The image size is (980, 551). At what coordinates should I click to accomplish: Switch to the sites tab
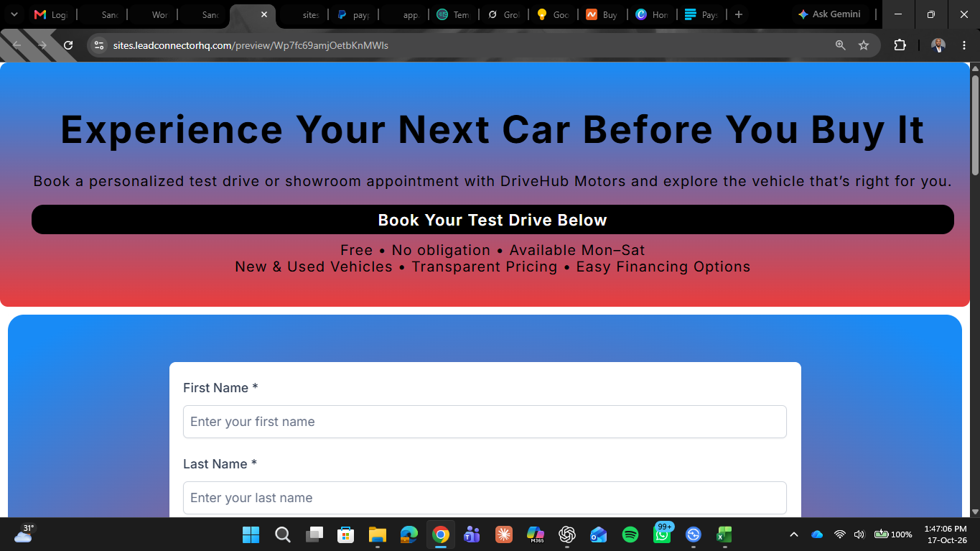[304, 14]
